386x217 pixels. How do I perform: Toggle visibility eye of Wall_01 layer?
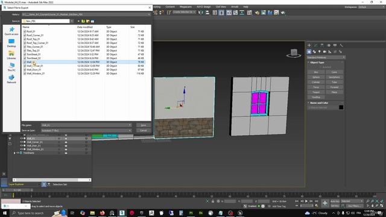[x=22, y=139]
